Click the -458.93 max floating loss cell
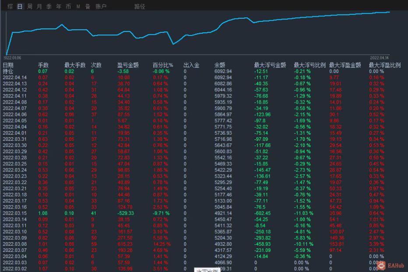 pyautogui.click(x=262, y=244)
